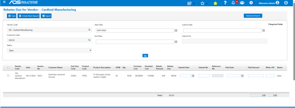Search customer code with magnifier icon
Screen dimensions: 295x108
[x=89, y=40]
